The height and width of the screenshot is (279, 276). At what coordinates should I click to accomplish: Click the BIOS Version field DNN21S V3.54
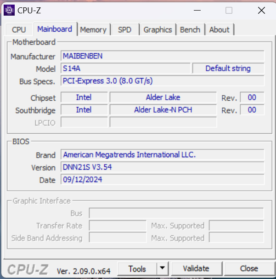click(x=163, y=167)
